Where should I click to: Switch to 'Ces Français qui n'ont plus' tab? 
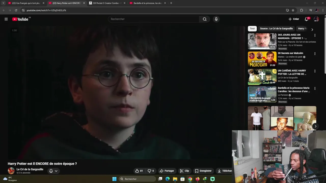(x=26, y=3)
